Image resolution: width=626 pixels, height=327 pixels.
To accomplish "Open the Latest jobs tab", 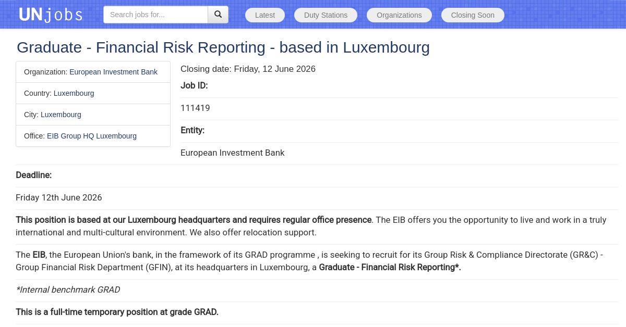I will [x=265, y=15].
